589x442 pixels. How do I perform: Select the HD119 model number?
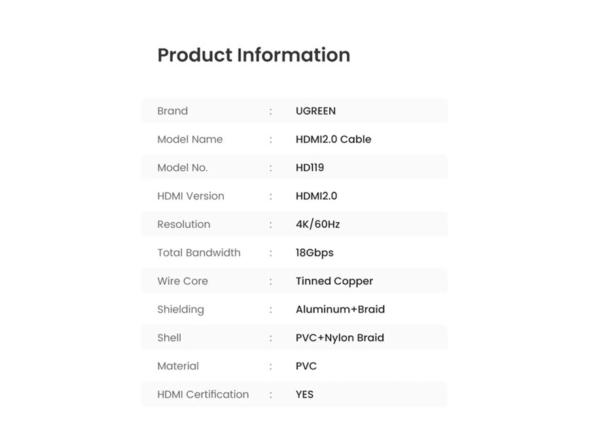(310, 168)
